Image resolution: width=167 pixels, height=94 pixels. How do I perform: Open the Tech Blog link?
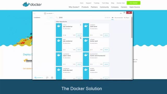pos(105,3)
